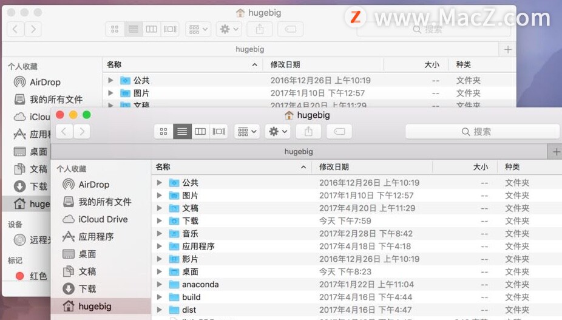Select the anaconda folder name
This screenshot has width=562, height=320.
(x=200, y=285)
